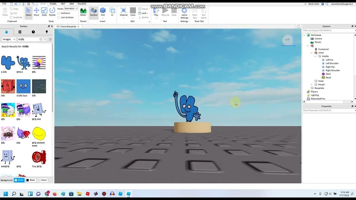Open Toolbox search filter options icon
This screenshot has height=200, width=356.
pyautogui.click(x=50, y=39)
